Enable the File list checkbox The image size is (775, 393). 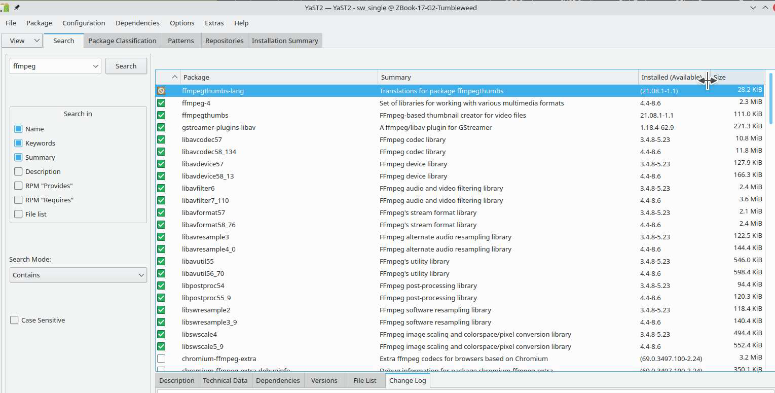[18, 214]
